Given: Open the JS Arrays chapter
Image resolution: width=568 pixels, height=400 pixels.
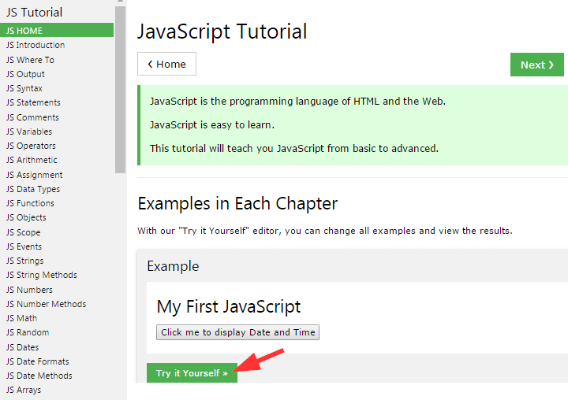Looking at the screenshot, I should pos(24,390).
